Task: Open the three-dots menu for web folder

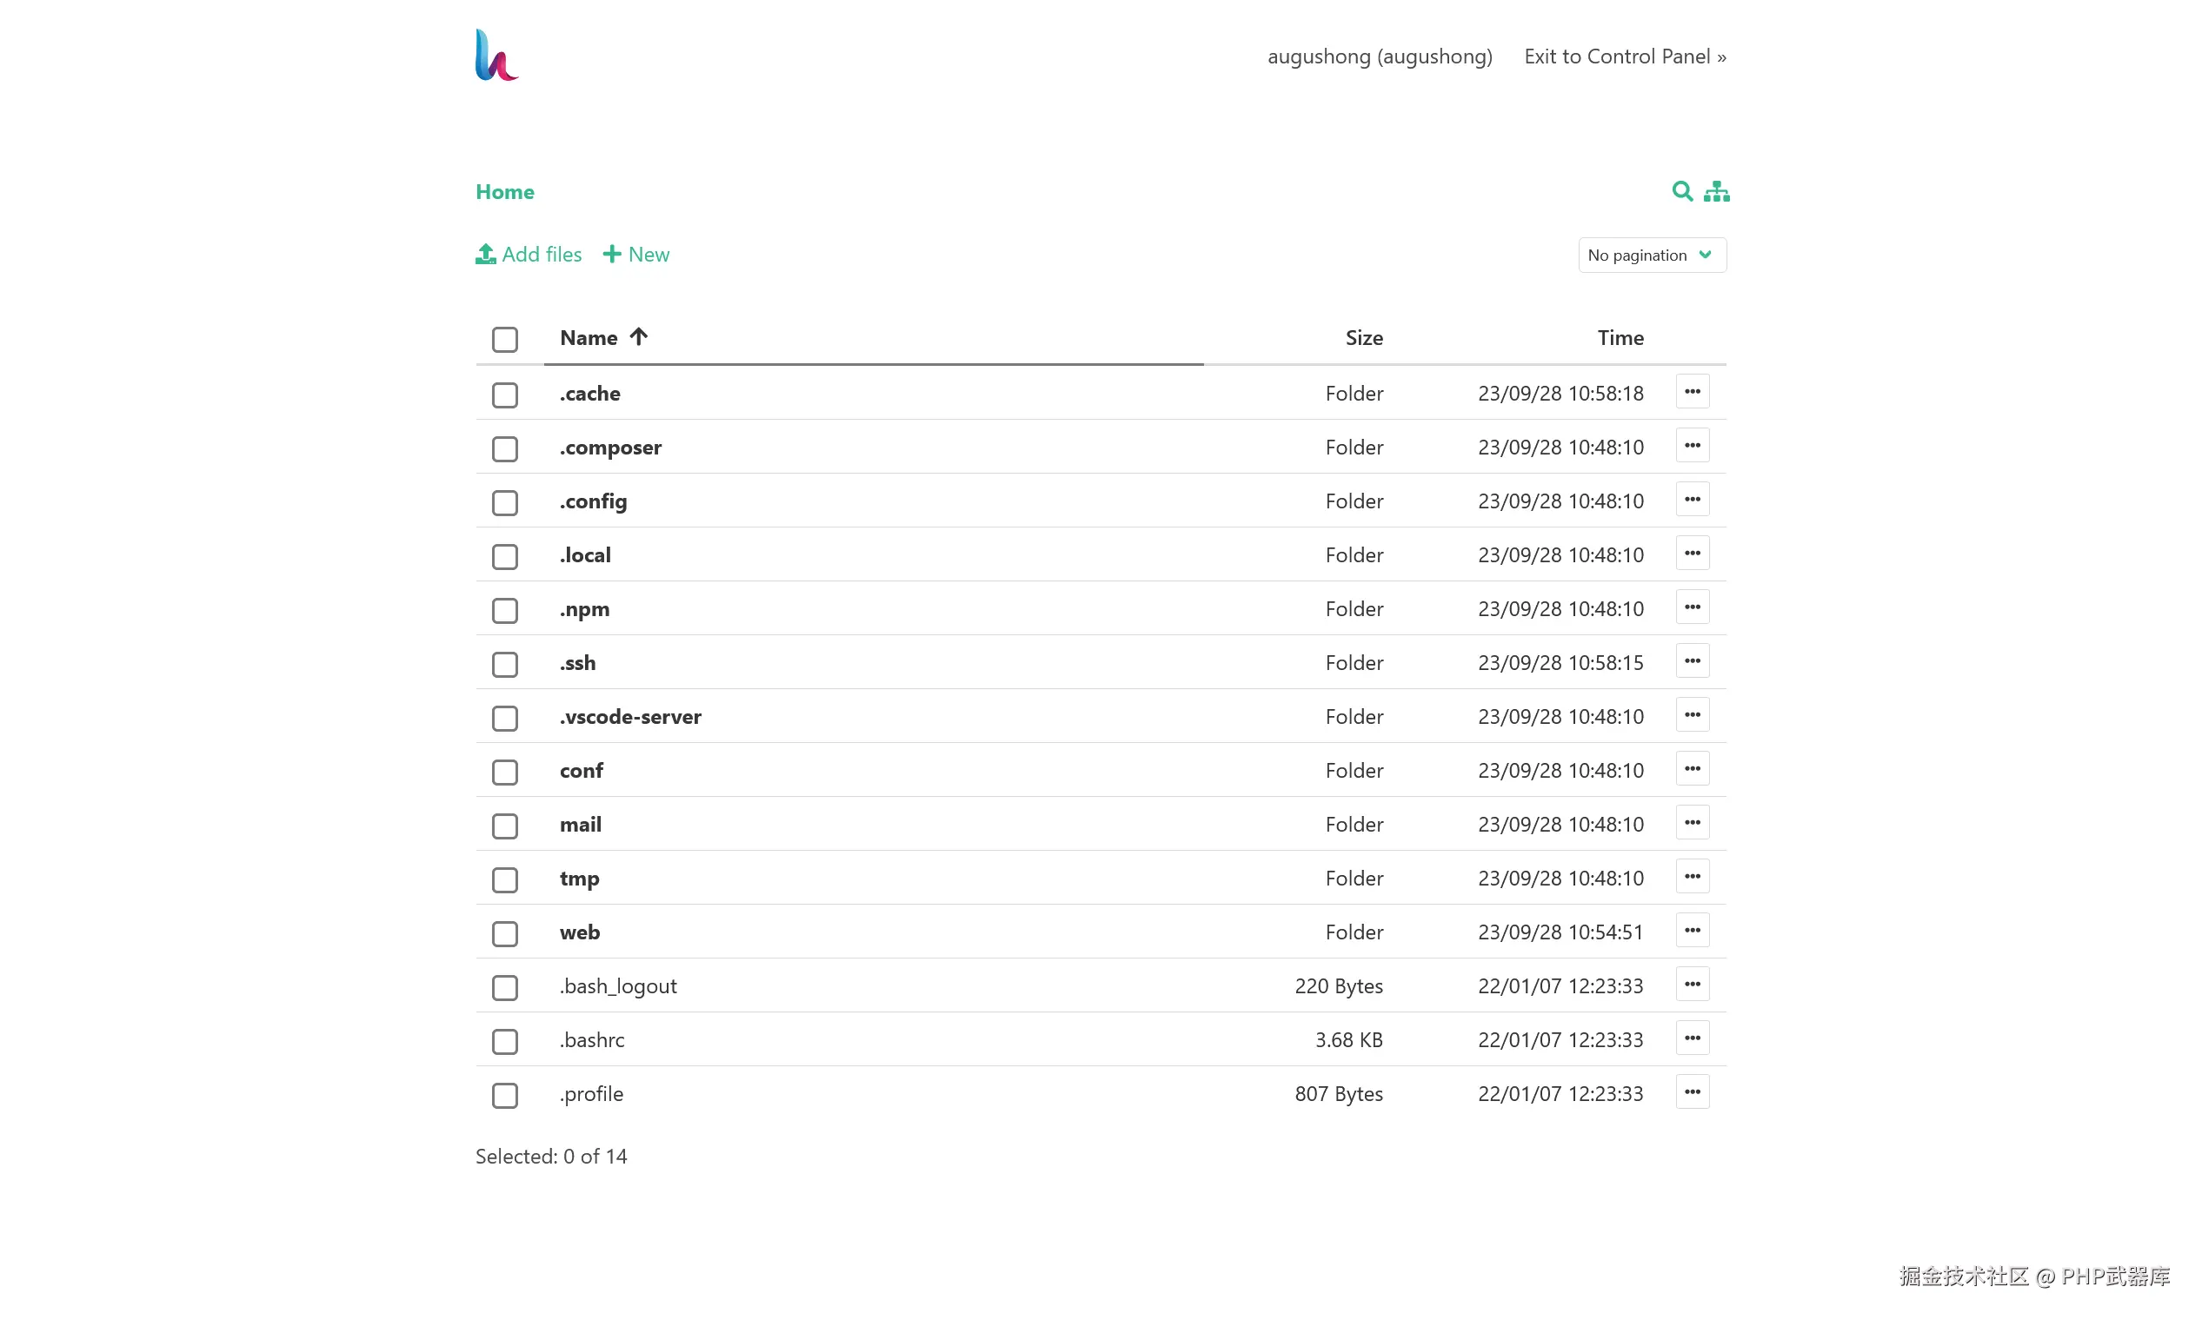Action: [1692, 931]
